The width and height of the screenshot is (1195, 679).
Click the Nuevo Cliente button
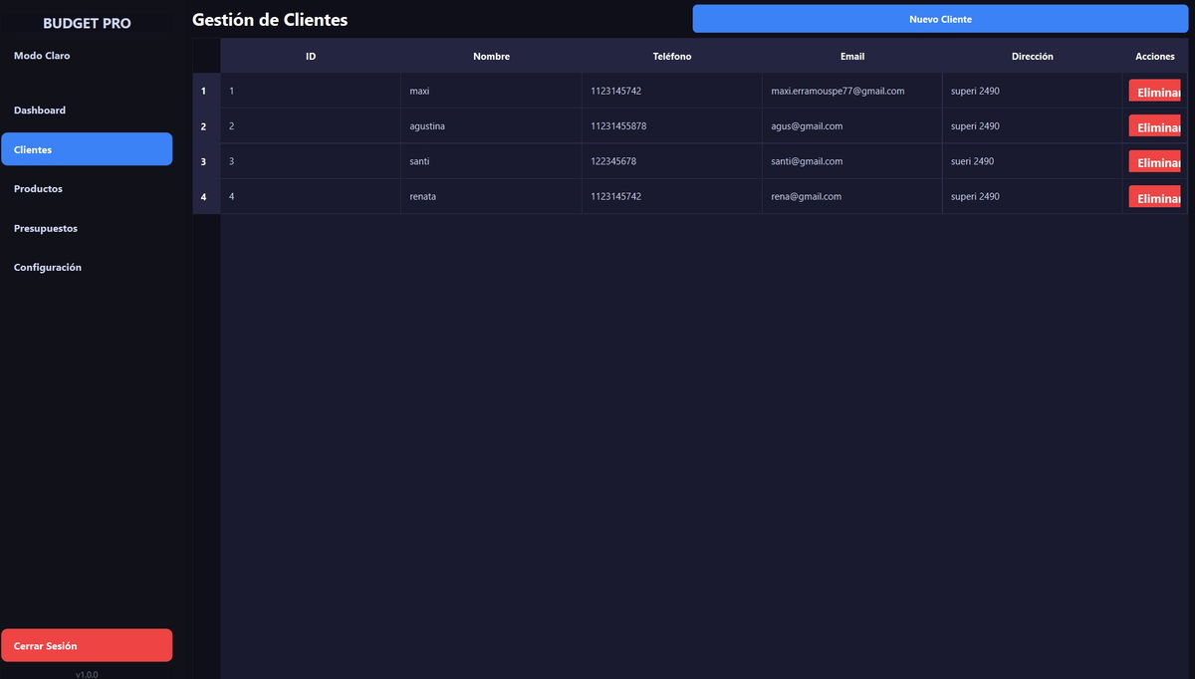(940, 19)
